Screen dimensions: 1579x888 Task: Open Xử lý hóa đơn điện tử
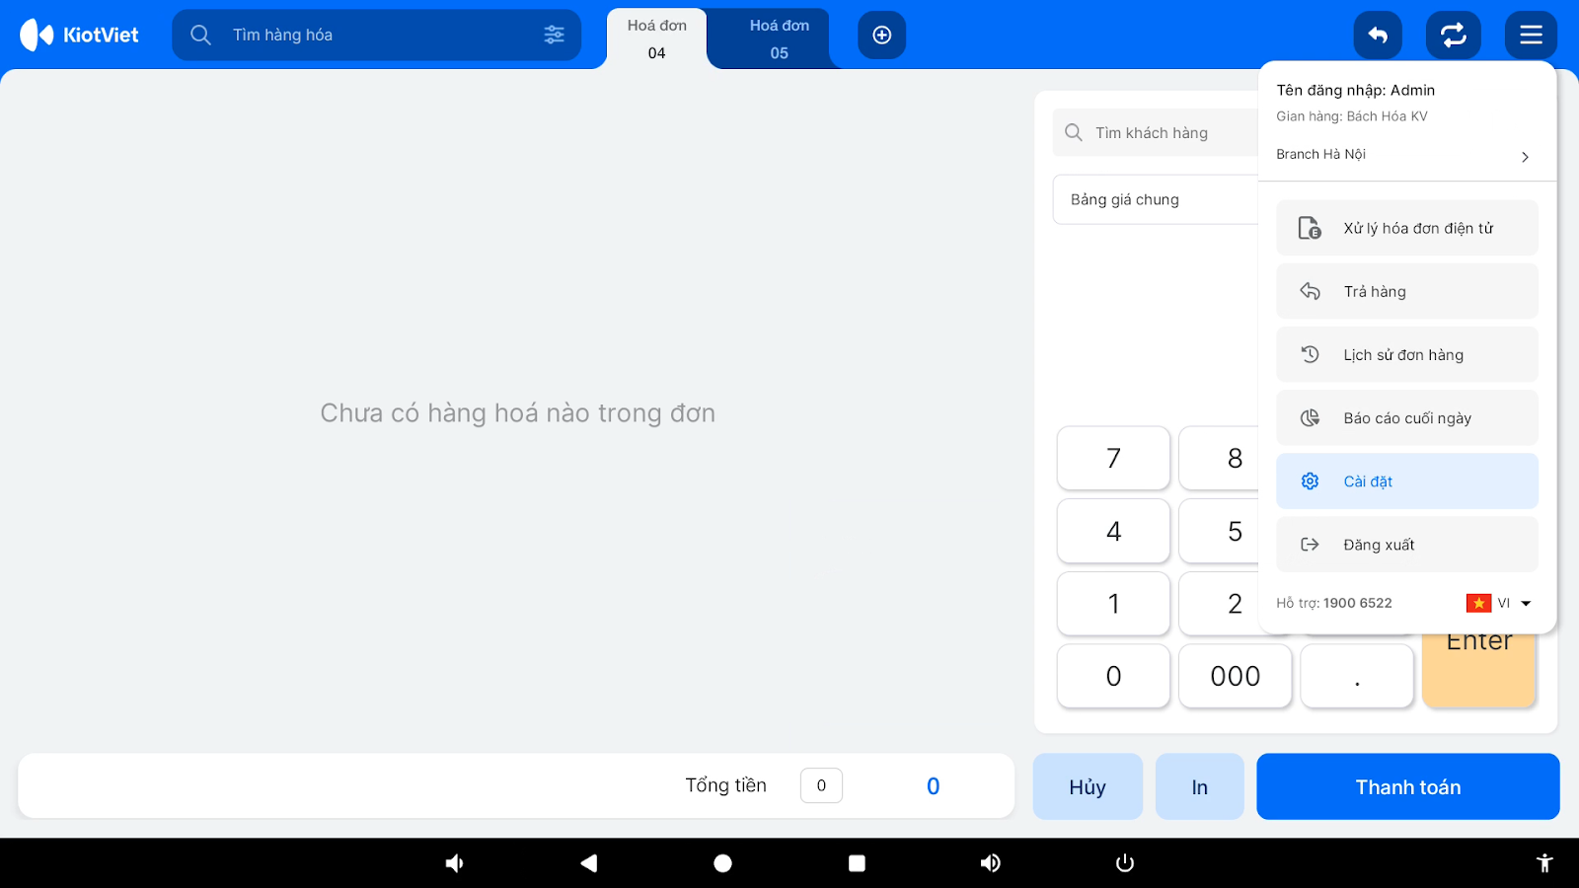[x=1407, y=228]
